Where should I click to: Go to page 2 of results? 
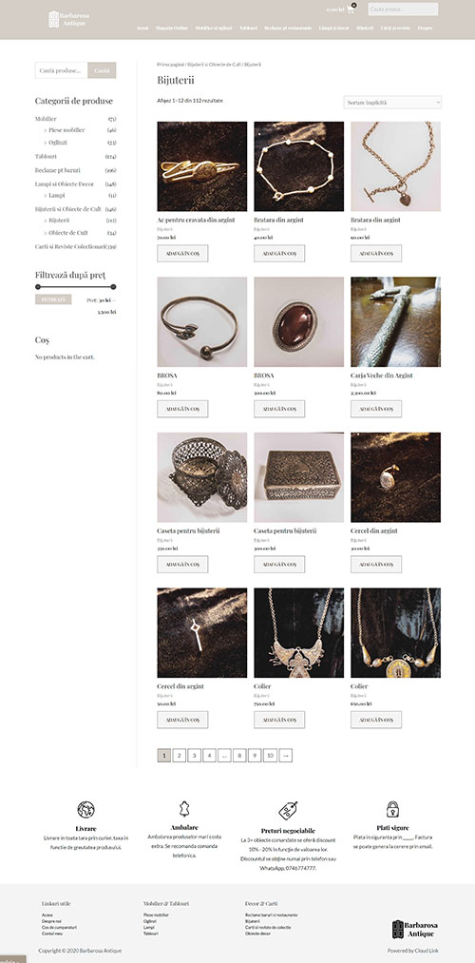(x=179, y=756)
